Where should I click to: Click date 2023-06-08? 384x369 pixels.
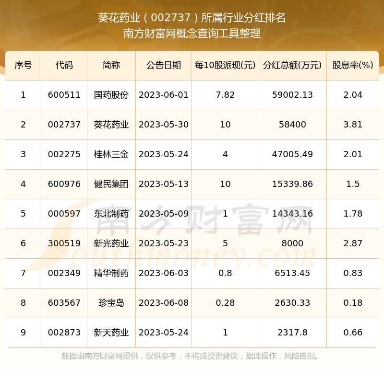click(x=164, y=303)
